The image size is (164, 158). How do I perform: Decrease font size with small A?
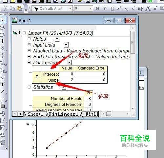[x=155, y=8]
